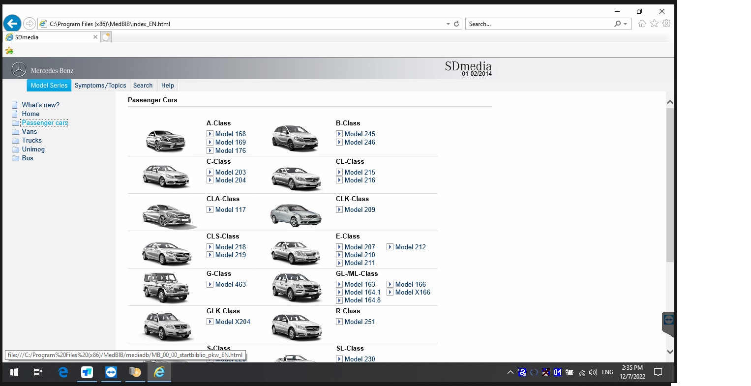The width and height of the screenshot is (751, 386).
Task: Click arrow icon beside Model 169
Action: (x=210, y=142)
